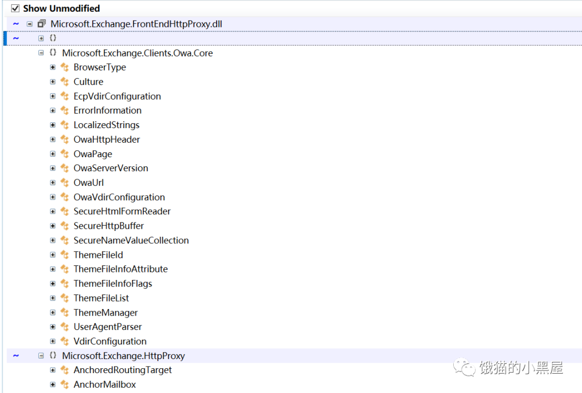The height and width of the screenshot is (393, 582).
Task: Click the ErrorInformation class name
Action: (x=108, y=110)
